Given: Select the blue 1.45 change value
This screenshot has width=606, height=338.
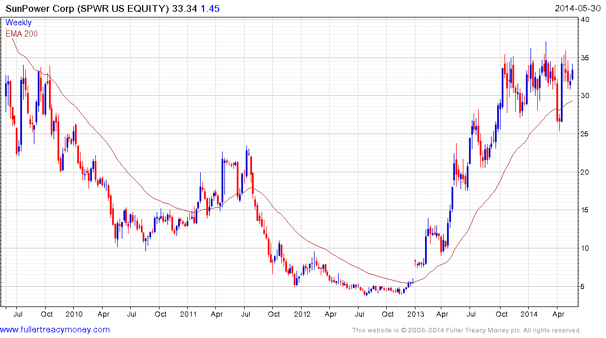Looking at the screenshot, I should click(x=210, y=8).
